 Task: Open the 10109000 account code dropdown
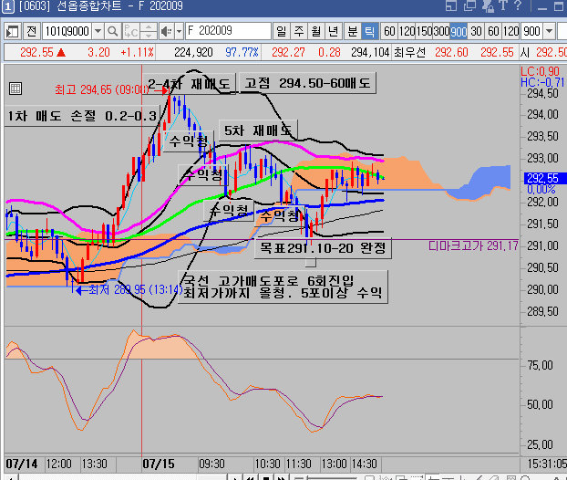click(x=99, y=30)
